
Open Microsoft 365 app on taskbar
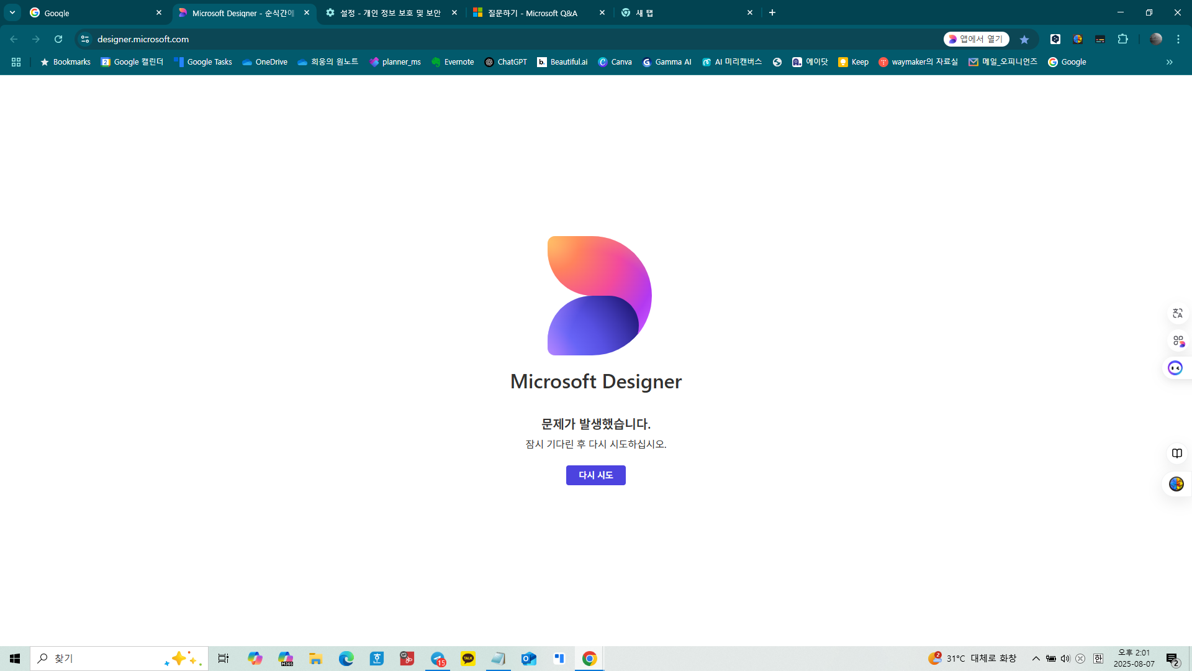[286, 659]
